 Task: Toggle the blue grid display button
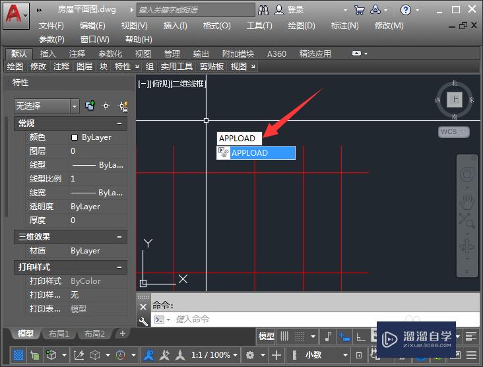coord(18,355)
